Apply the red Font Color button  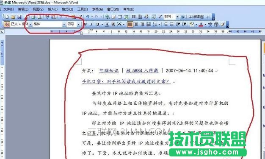(x=201, y=24)
